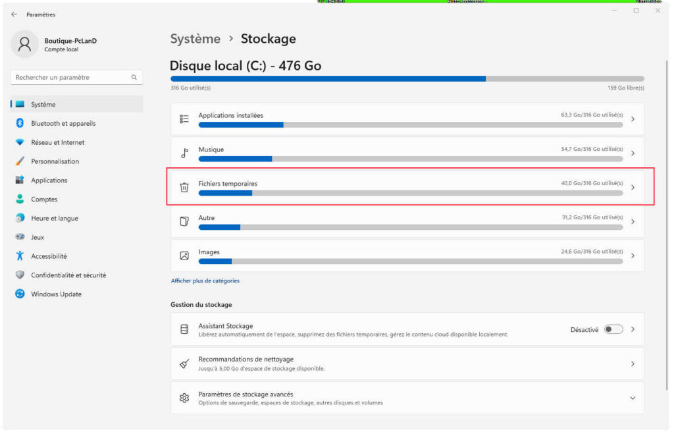Select Personnalisation in the sidebar
This screenshot has height=434, width=674.
55,161
